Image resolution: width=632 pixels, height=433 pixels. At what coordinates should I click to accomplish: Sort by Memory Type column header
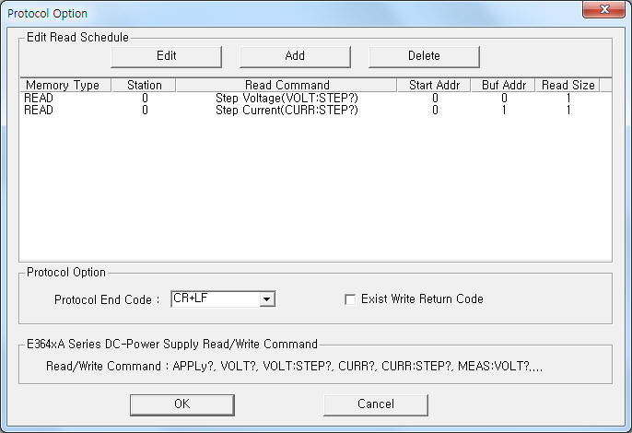[x=64, y=86]
